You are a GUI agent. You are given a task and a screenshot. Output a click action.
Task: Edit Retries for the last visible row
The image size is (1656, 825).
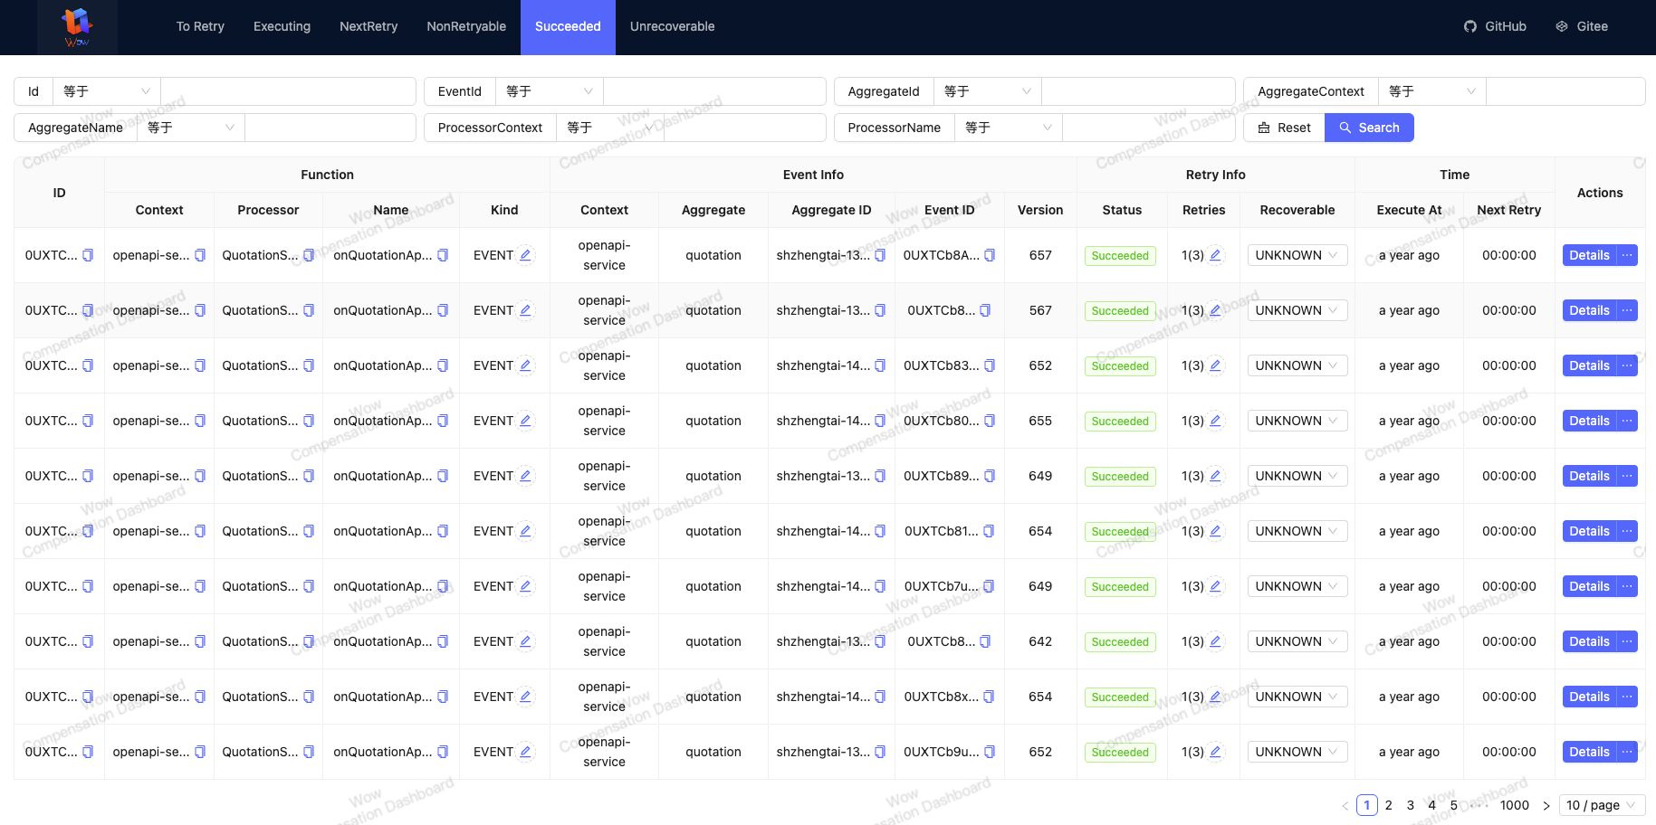click(1215, 752)
